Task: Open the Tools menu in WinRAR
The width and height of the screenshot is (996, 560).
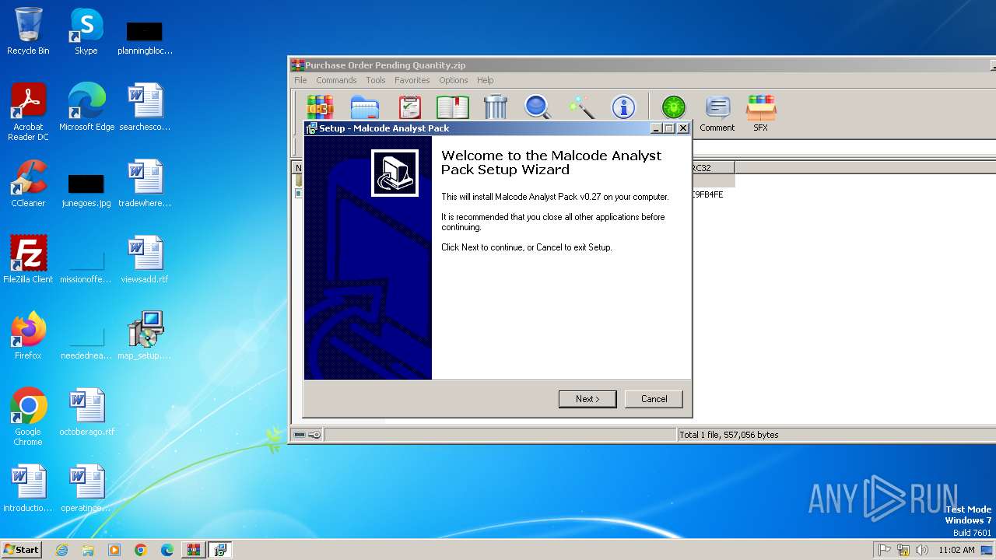Action: tap(376, 80)
